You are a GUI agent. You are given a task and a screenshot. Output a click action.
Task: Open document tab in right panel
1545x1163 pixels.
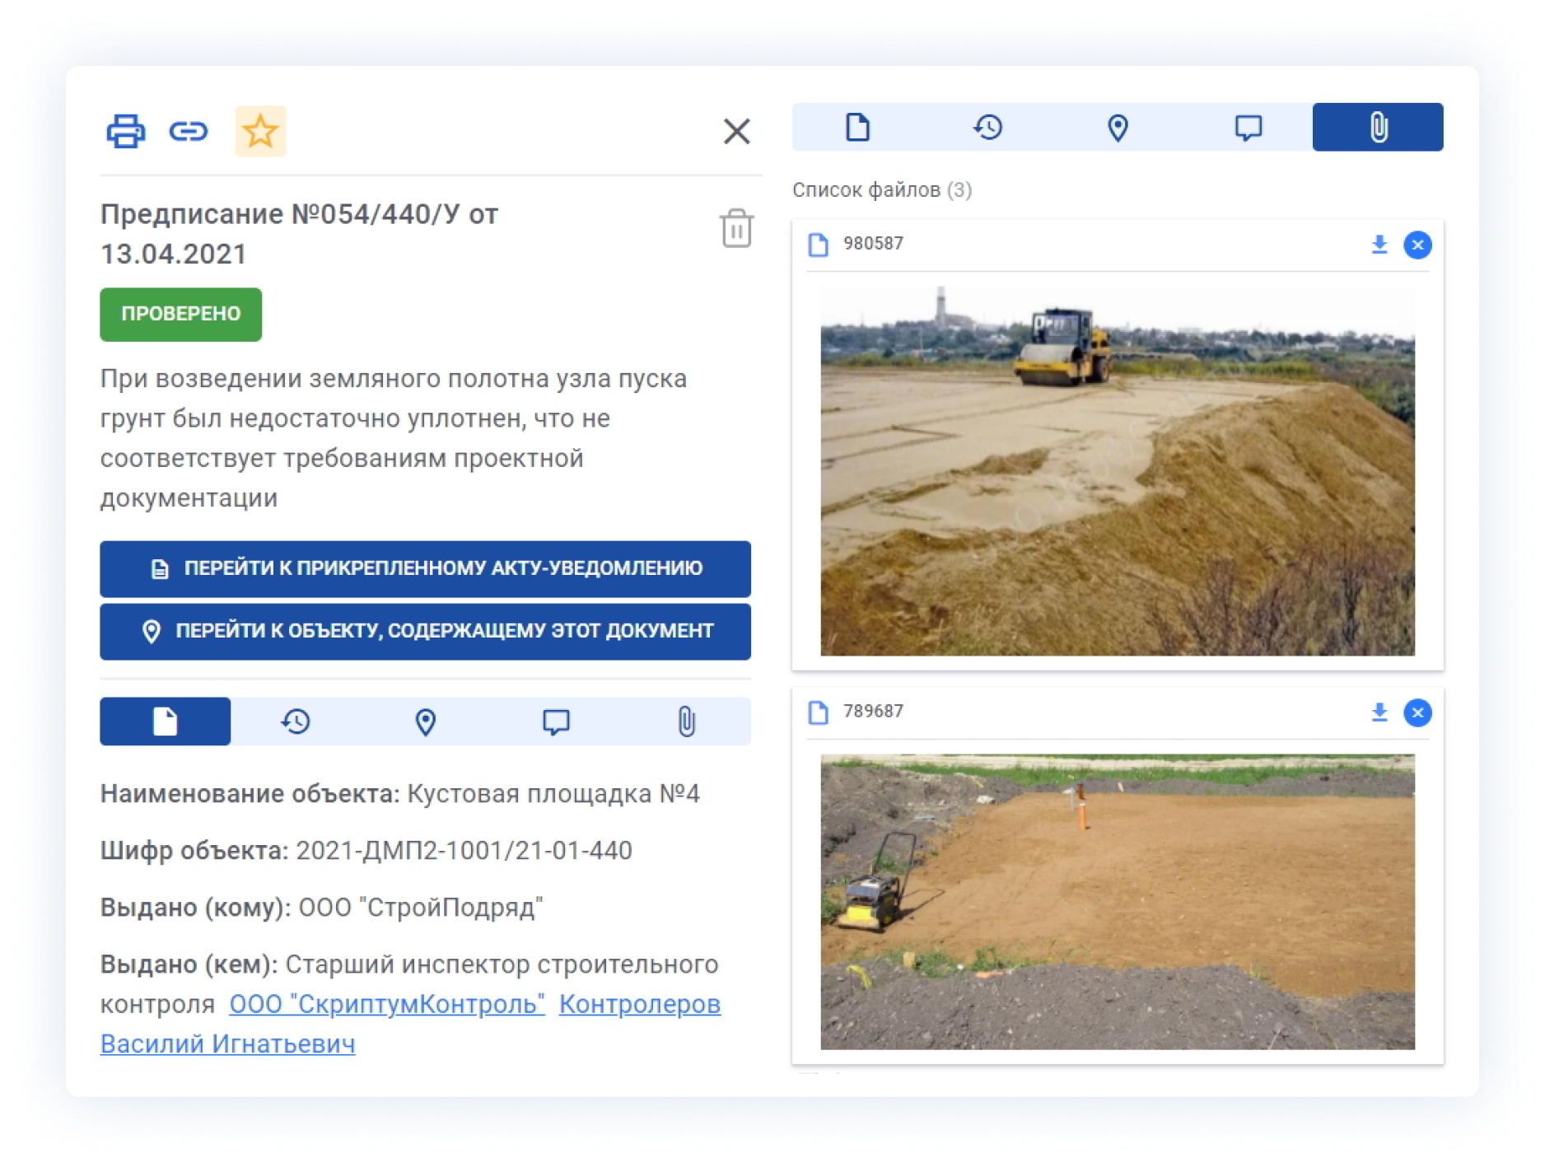click(x=857, y=127)
